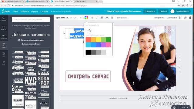This screenshot has height=109, width=194.
Task: Select the Carpe Diem text template
Action: tap(18, 89)
